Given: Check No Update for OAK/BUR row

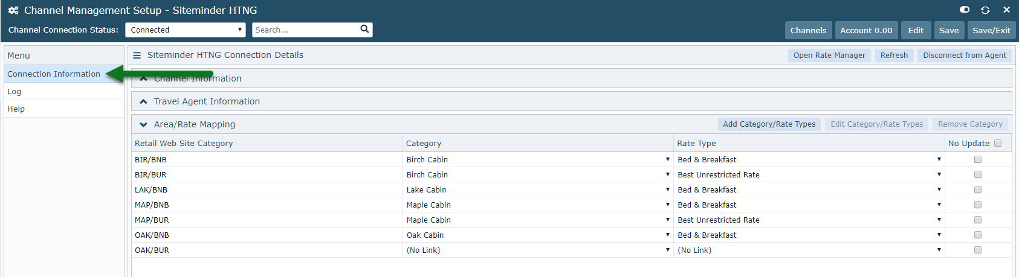Looking at the screenshot, I should point(978,250).
